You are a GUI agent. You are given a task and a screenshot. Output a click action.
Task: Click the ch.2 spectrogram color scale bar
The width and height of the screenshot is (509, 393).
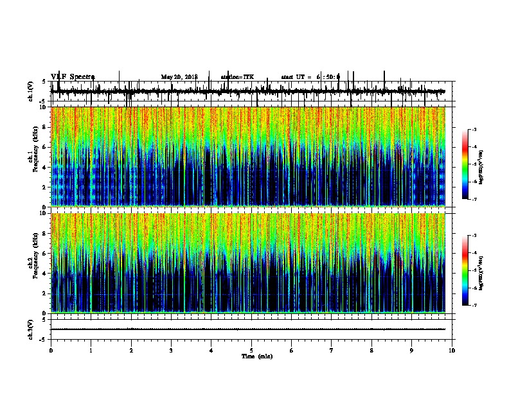point(465,270)
